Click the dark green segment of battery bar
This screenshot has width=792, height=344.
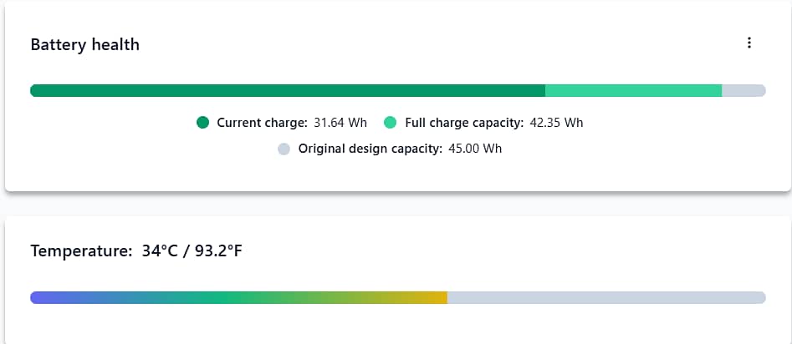288,91
